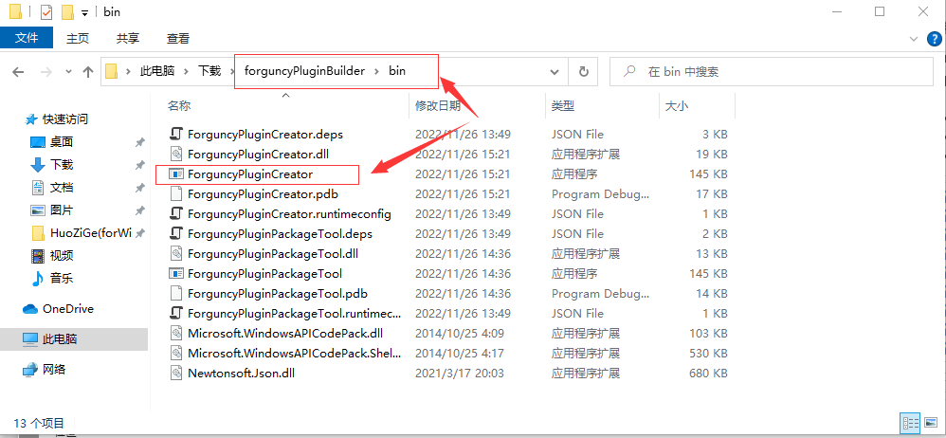Switch to details view layout icon
Image resolution: width=946 pixels, height=438 pixels.
click(x=910, y=422)
